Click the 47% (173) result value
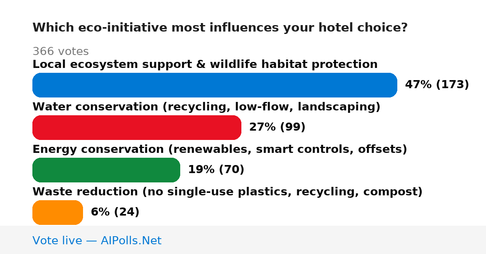 point(437,85)
